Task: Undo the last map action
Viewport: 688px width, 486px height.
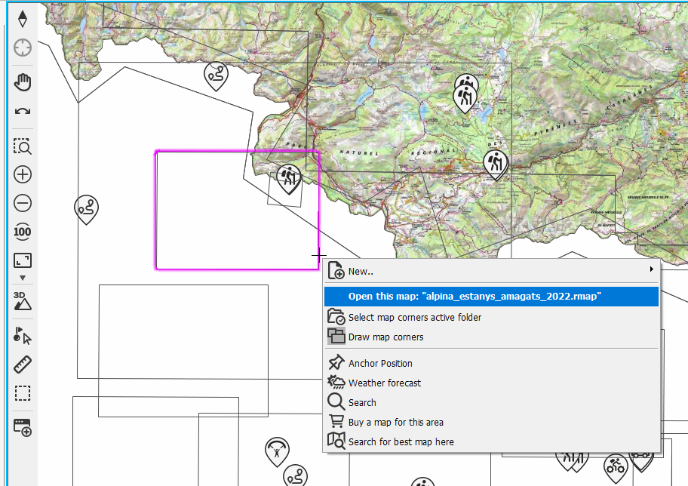Action: (22, 111)
